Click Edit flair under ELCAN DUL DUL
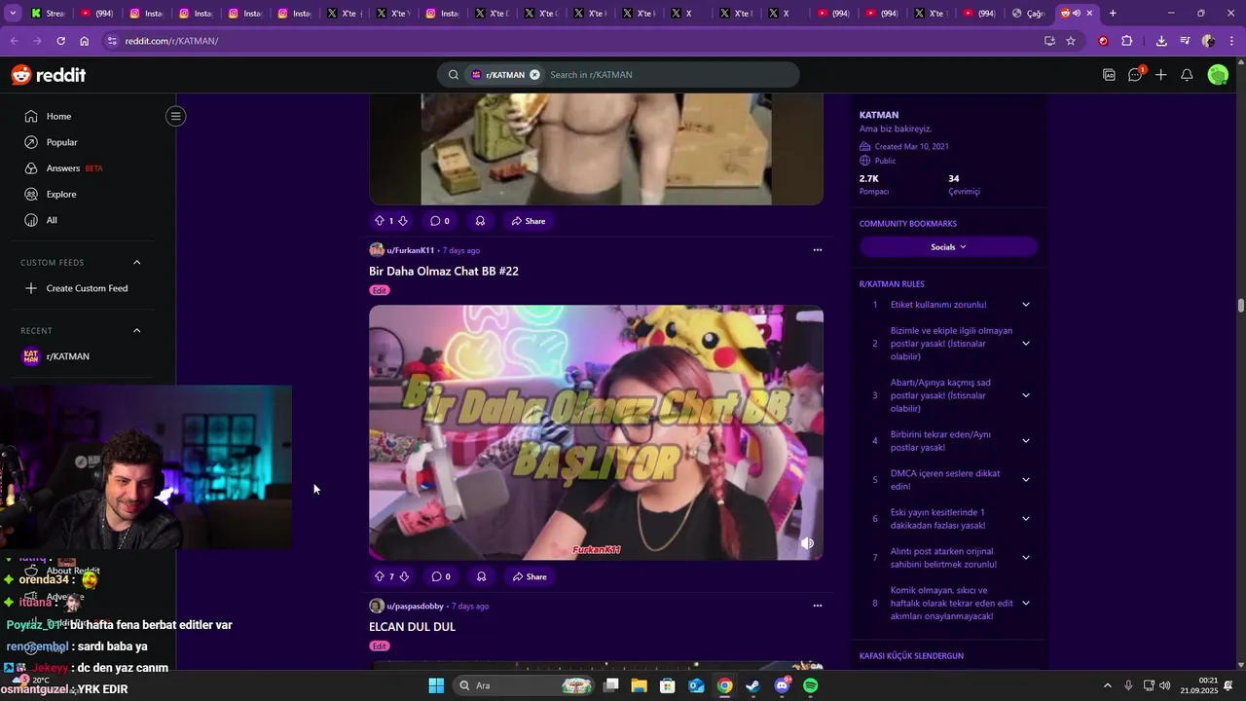The image size is (1246, 701). [x=380, y=646]
